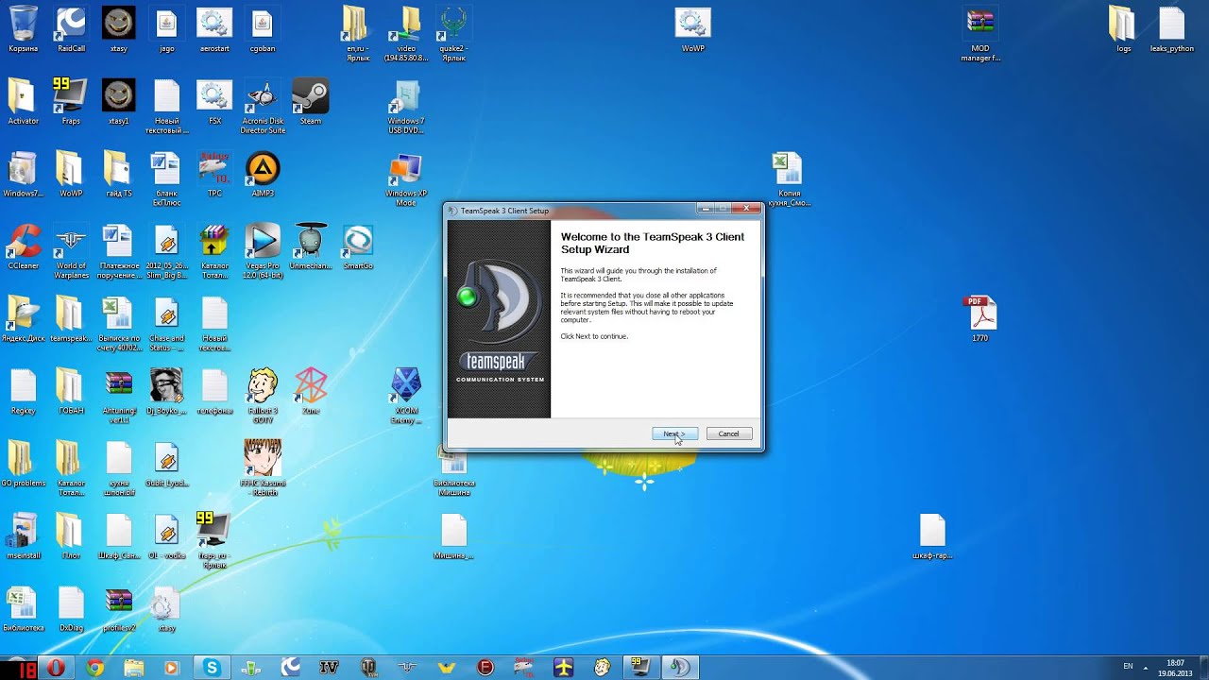Open Opera browser from the taskbar
1209x680 pixels.
click(x=56, y=668)
